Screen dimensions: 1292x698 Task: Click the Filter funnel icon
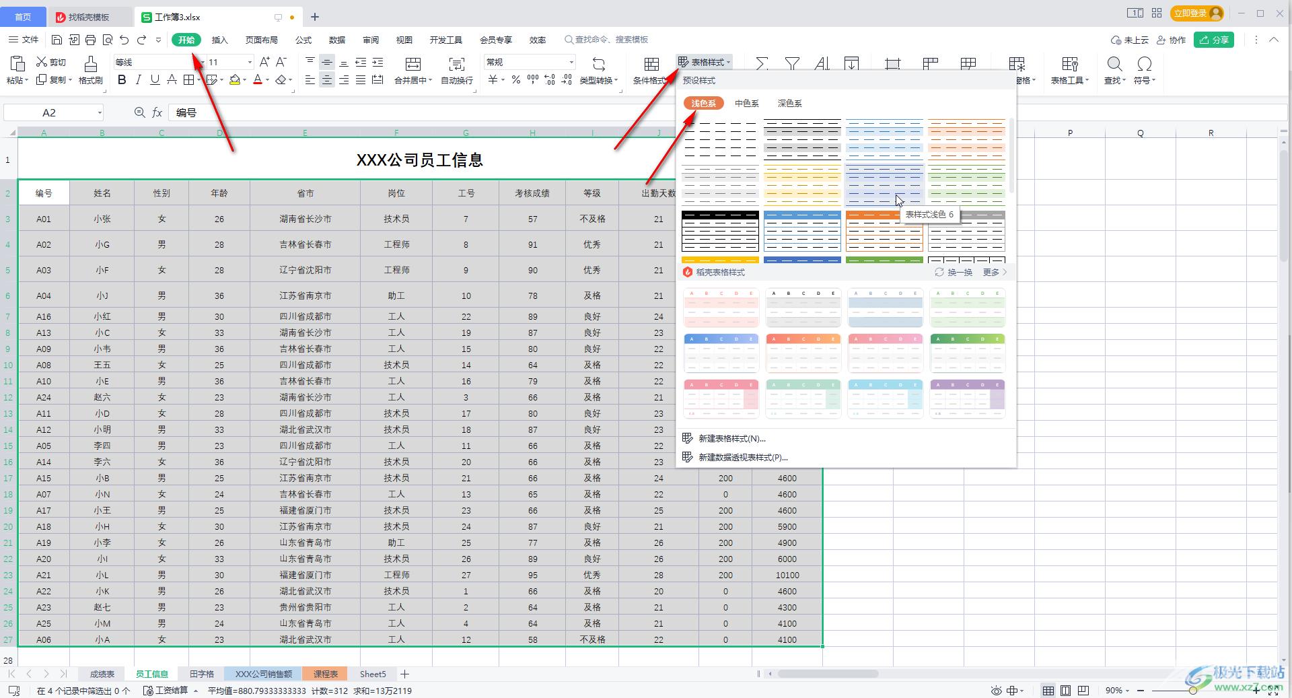coord(792,64)
